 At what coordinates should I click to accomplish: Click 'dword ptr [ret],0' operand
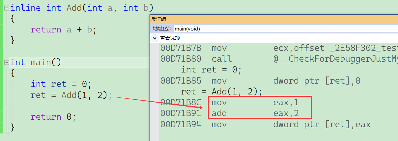pos(317,81)
